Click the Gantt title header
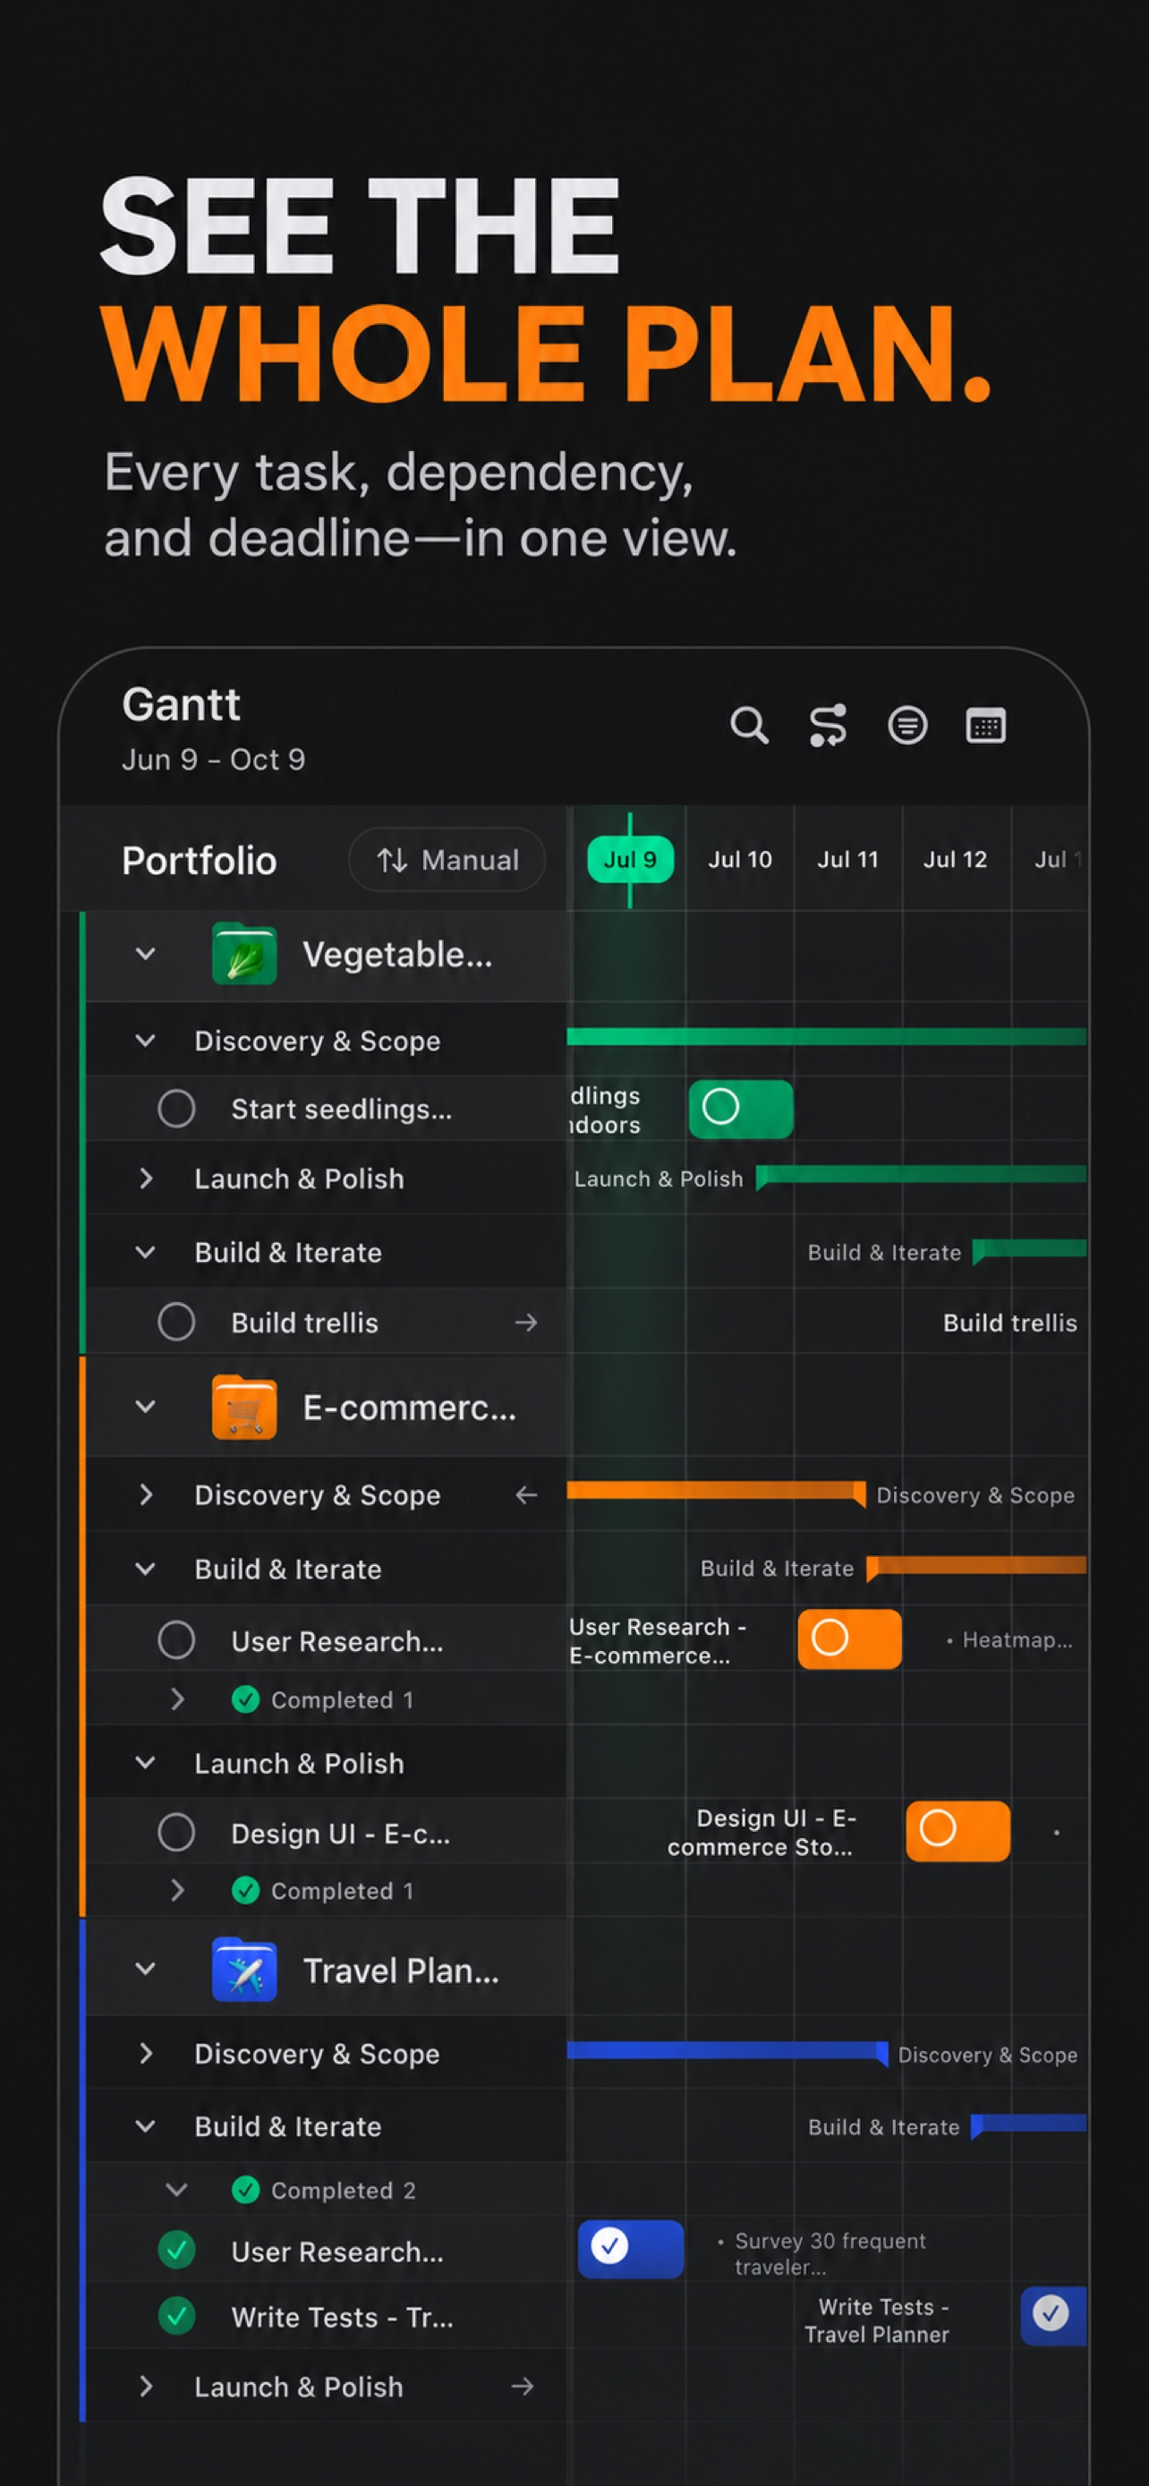Image resolution: width=1149 pixels, height=2486 pixels. coord(181,703)
